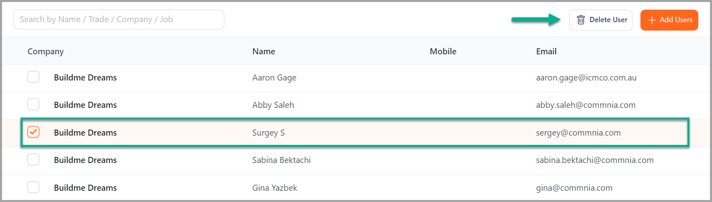Click the gina@commnia.com email
The width and height of the screenshot is (712, 202).
(x=574, y=188)
